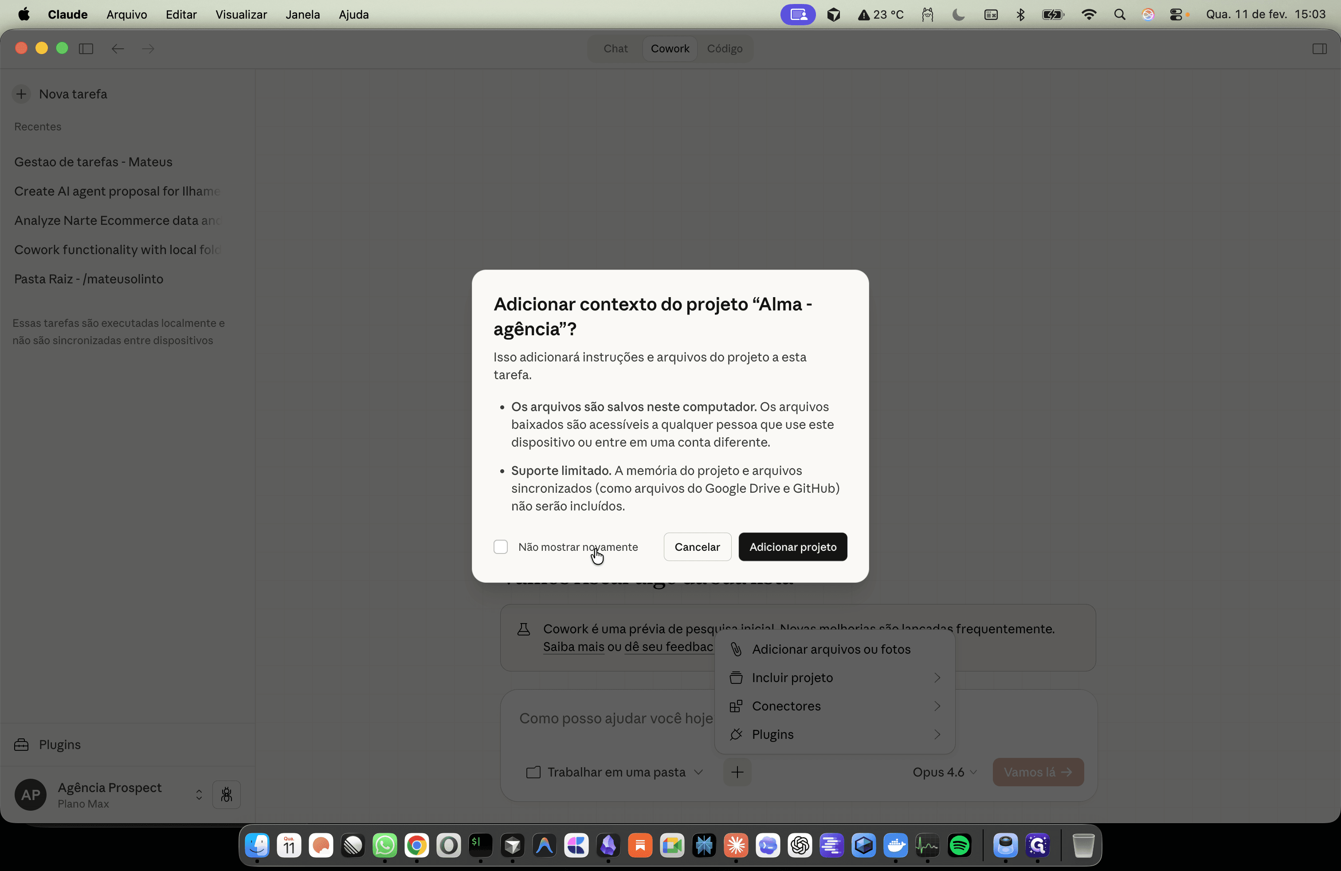The image size is (1341, 871).
Task: Expand the 'Incluir projeto' submenu
Action: tap(834, 677)
